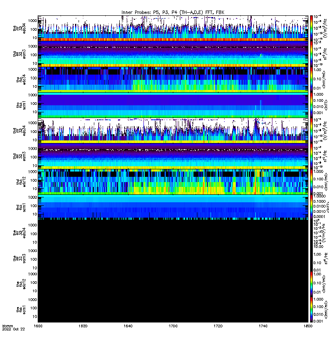Click inside the tha fbk scm1 spectrogram panel
The image size is (329, 351).
click(x=173, y=105)
